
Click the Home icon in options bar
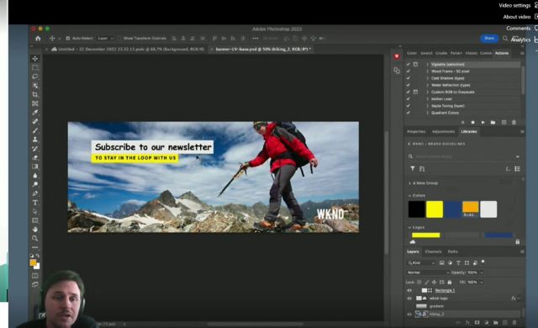pyautogui.click(x=38, y=39)
